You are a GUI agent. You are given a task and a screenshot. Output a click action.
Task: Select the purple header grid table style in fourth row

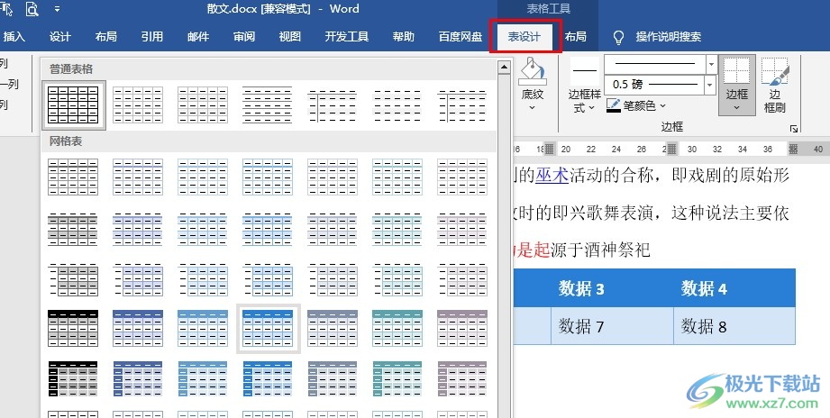pyautogui.click(x=462, y=328)
